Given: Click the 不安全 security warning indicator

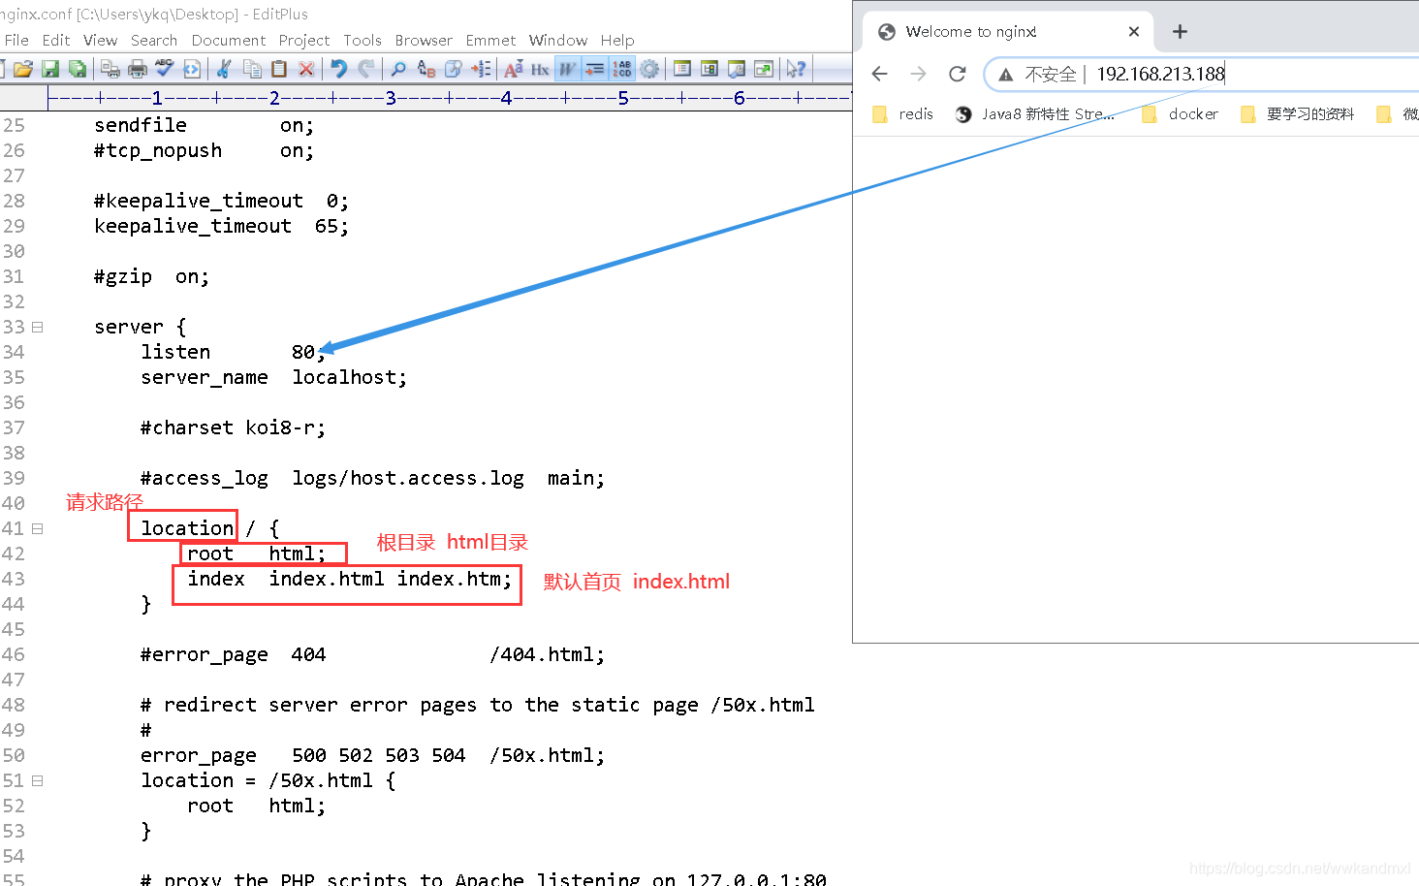Looking at the screenshot, I should coord(1037,74).
